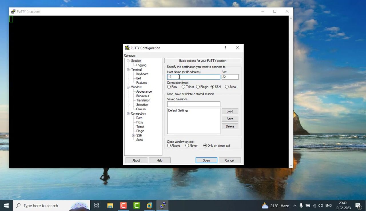Click the Help button
The image size is (366, 211).
(x=160, y=160)
